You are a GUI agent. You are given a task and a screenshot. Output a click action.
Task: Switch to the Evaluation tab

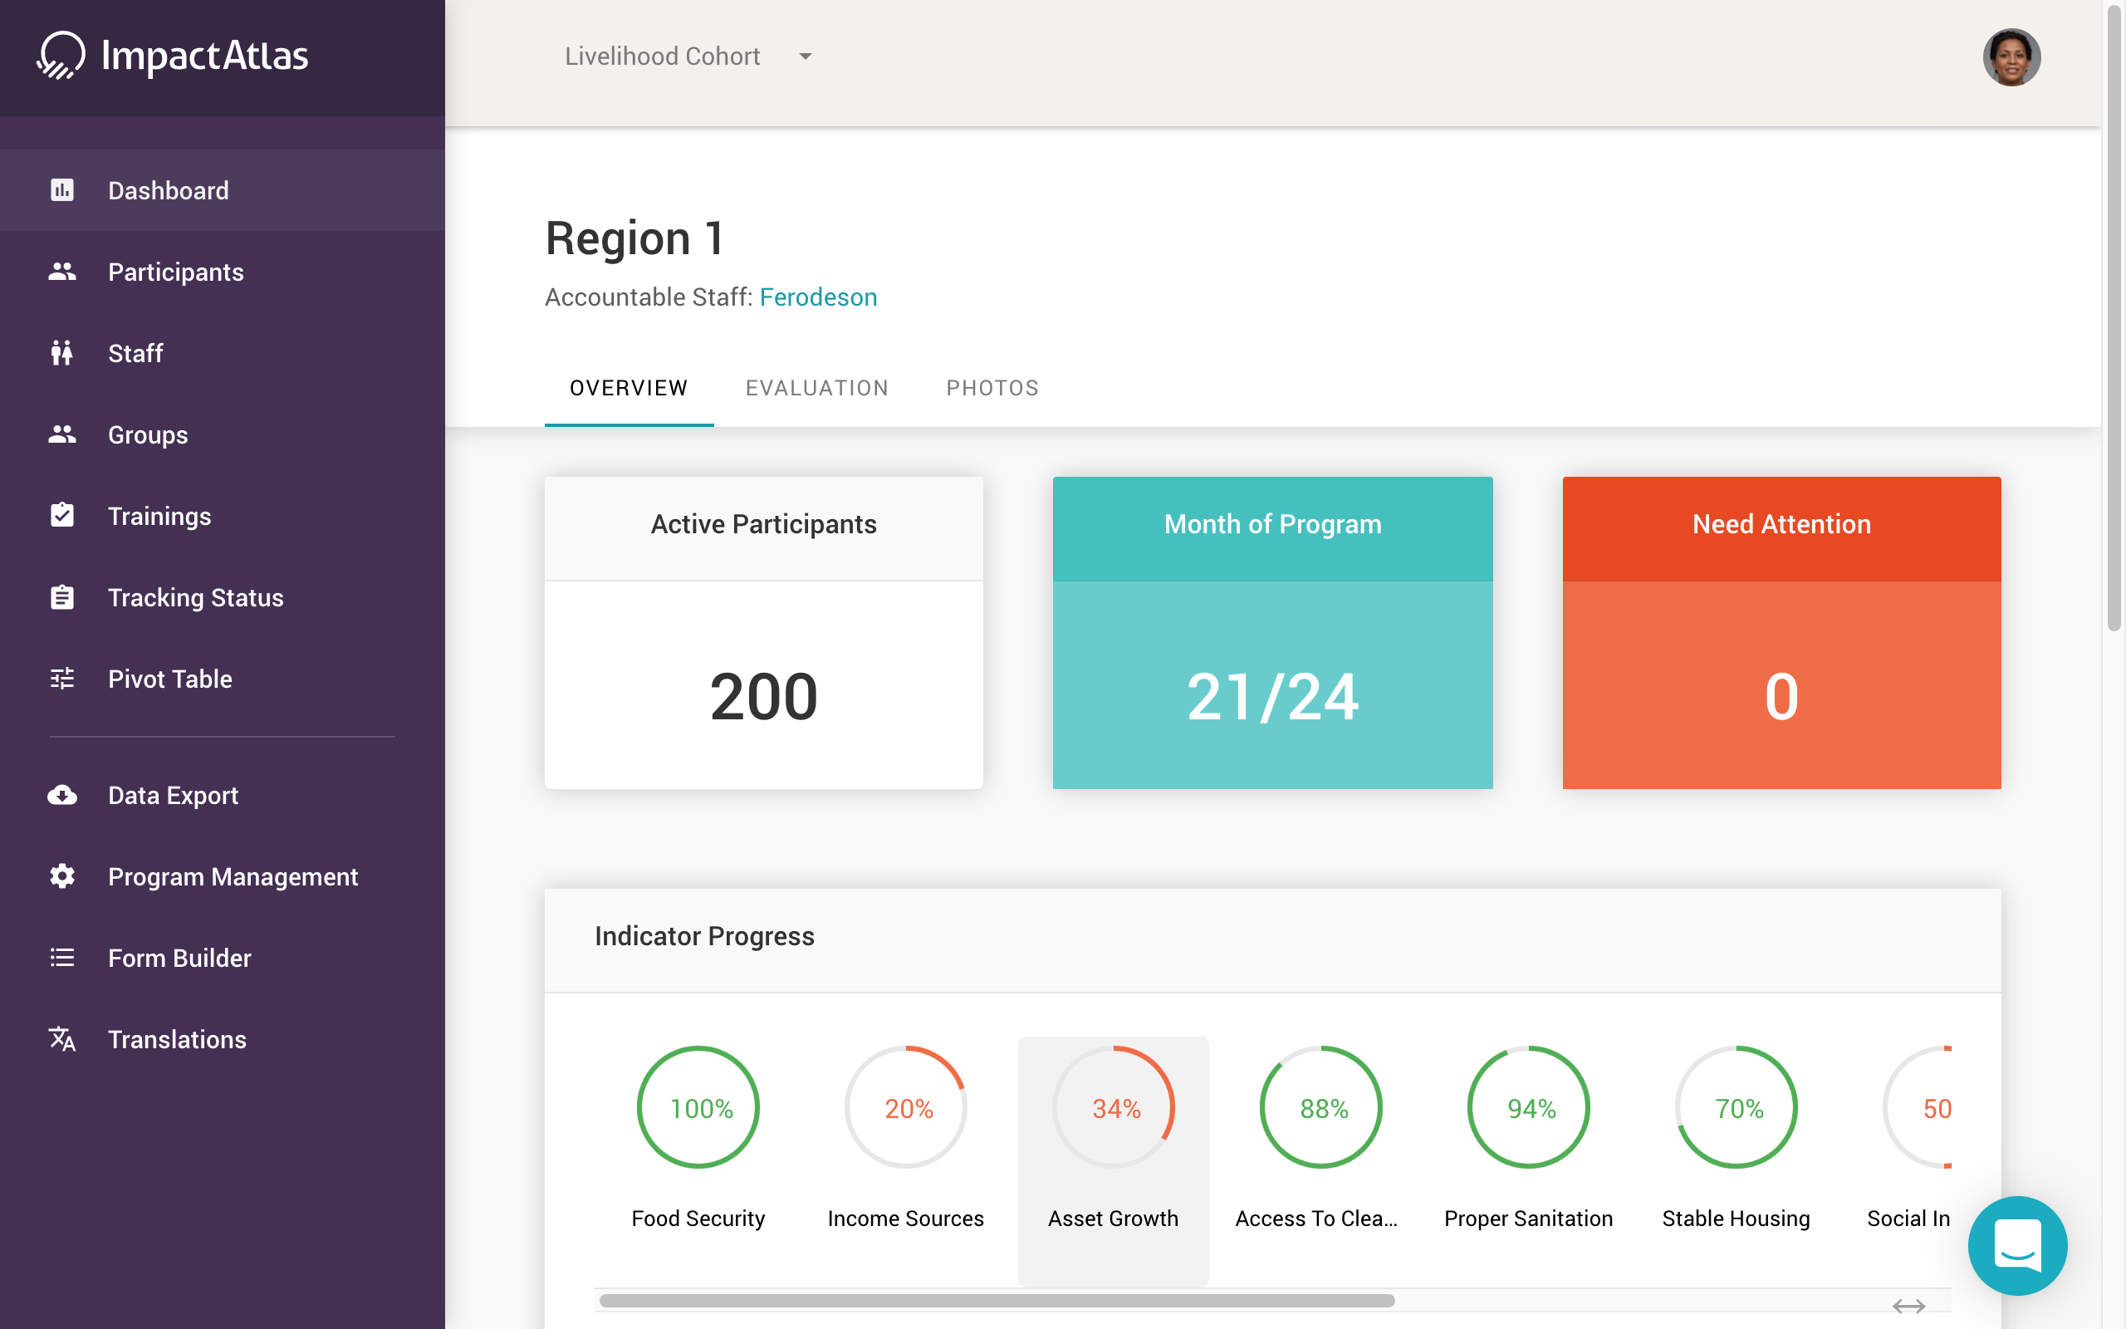coord(816,388)
